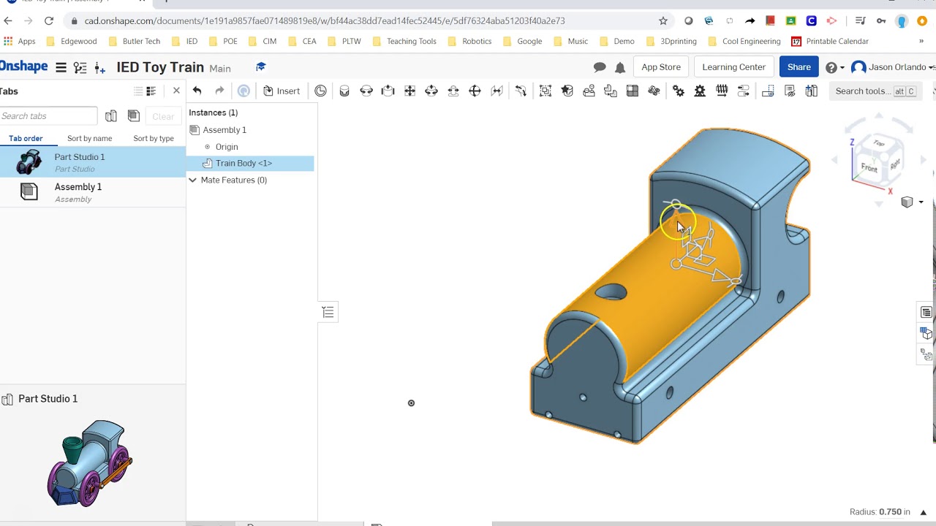Open the versions and history graph icon
This screenshot has height=526, width=936.
point(80,67)
